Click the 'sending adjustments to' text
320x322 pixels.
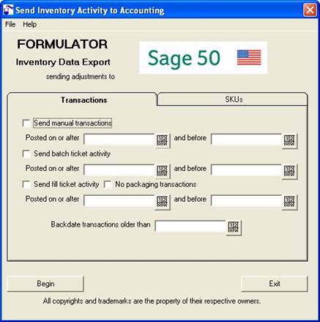(x=81, y=77)
